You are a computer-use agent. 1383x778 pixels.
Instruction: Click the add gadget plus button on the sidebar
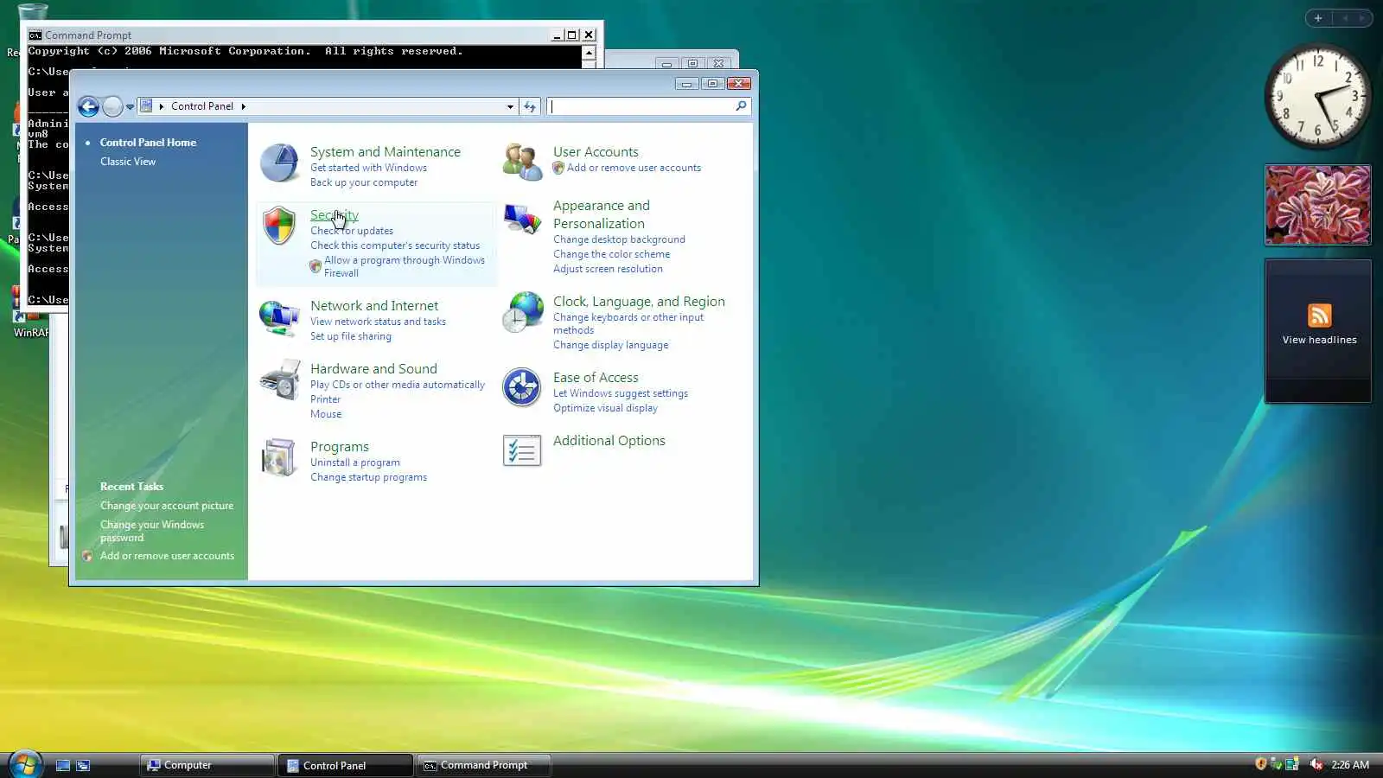pos(1318,18)
